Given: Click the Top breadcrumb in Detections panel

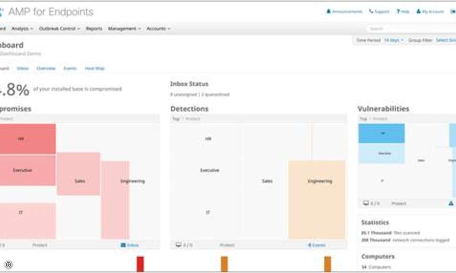Looking at the screenshot, I should pyautogui.click(x=175, y=119).
